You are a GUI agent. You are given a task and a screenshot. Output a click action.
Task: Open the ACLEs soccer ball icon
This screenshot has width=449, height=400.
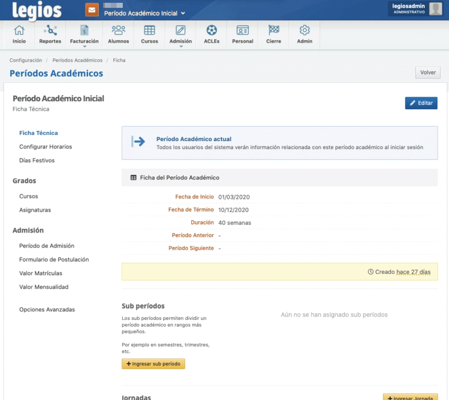[211, 31]
